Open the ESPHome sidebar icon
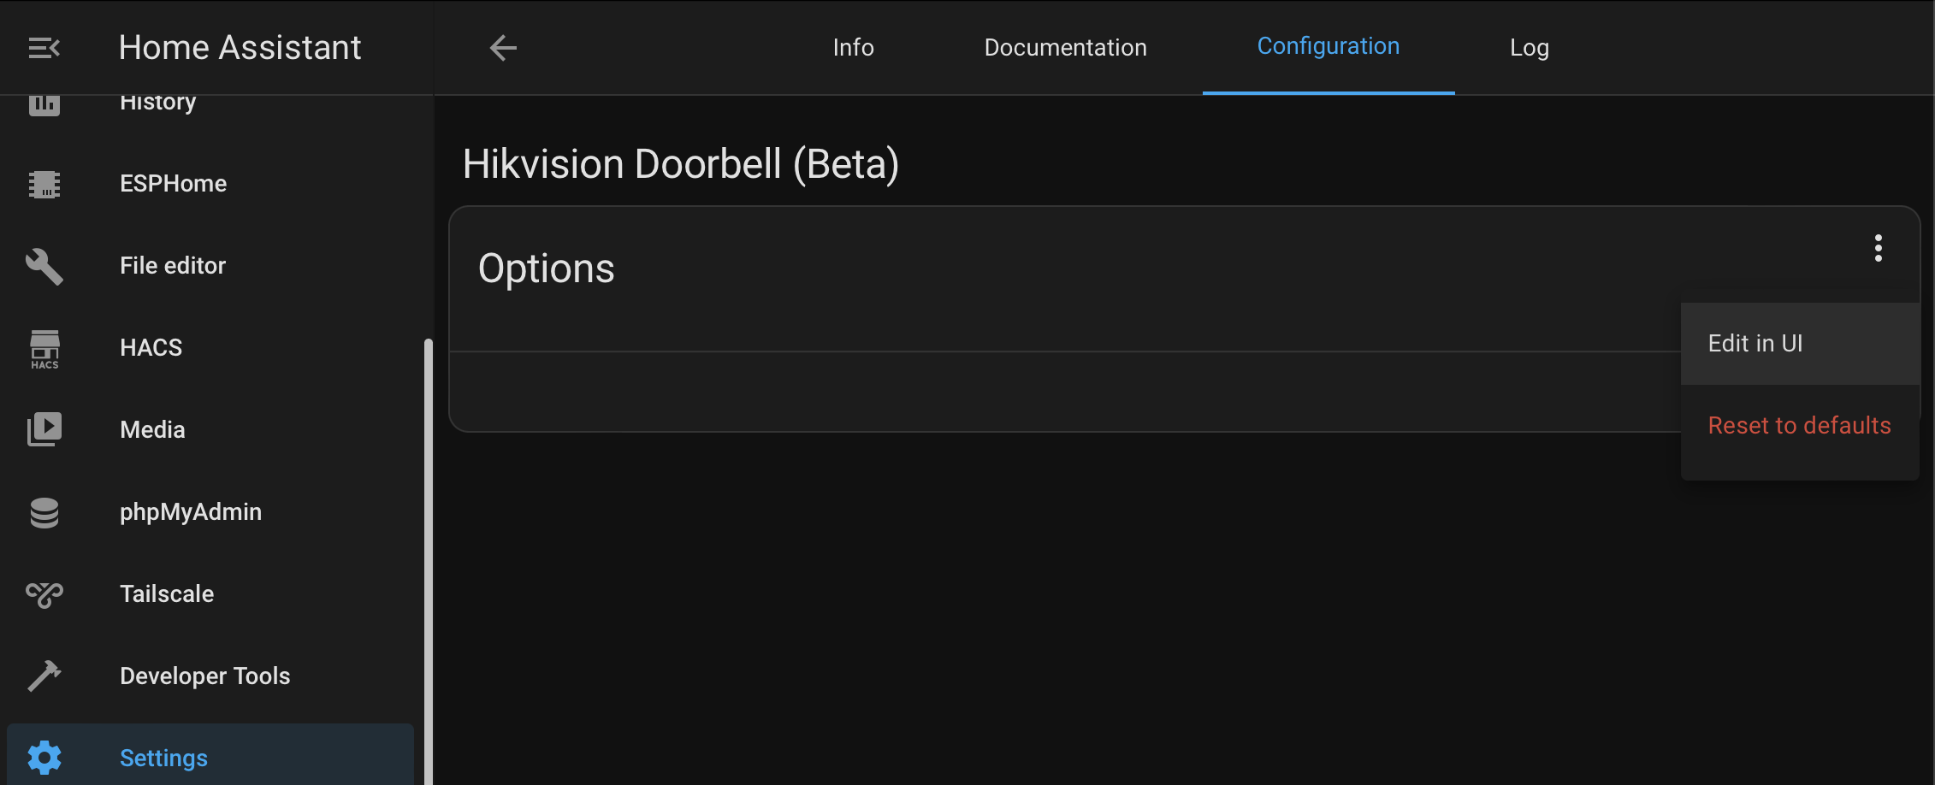The width and height of the screenshot is (1935, 785). click(x=44, y=184)
